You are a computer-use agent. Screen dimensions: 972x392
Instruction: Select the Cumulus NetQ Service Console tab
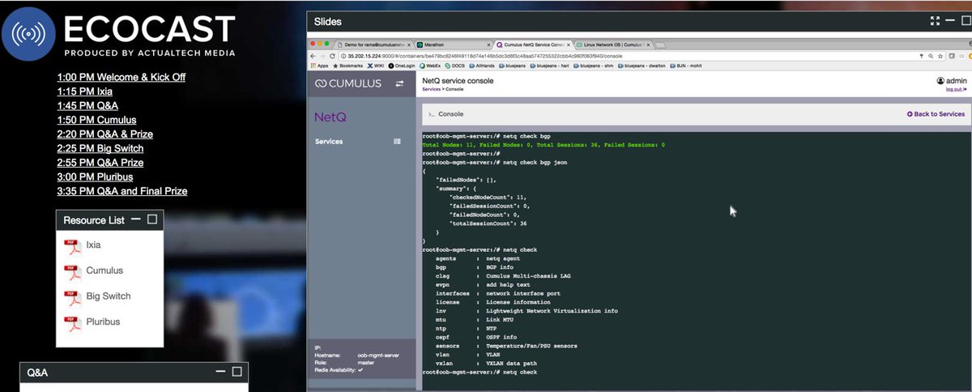[x=535, y=44]
